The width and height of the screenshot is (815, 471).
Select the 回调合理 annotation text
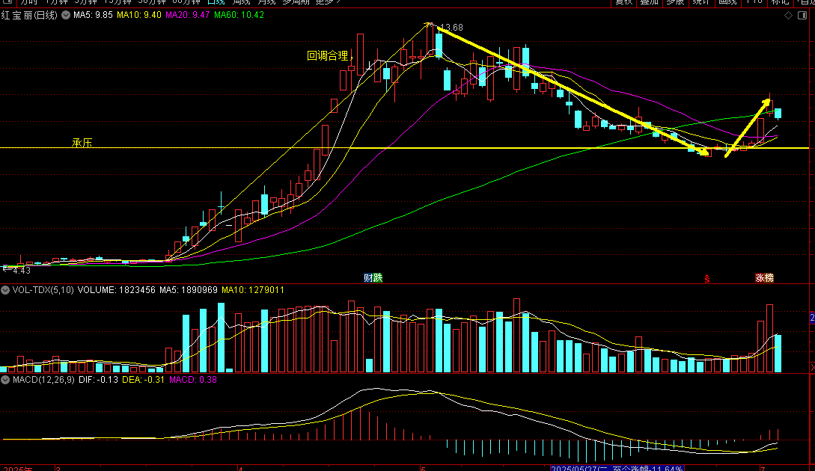tap(329, 55)
